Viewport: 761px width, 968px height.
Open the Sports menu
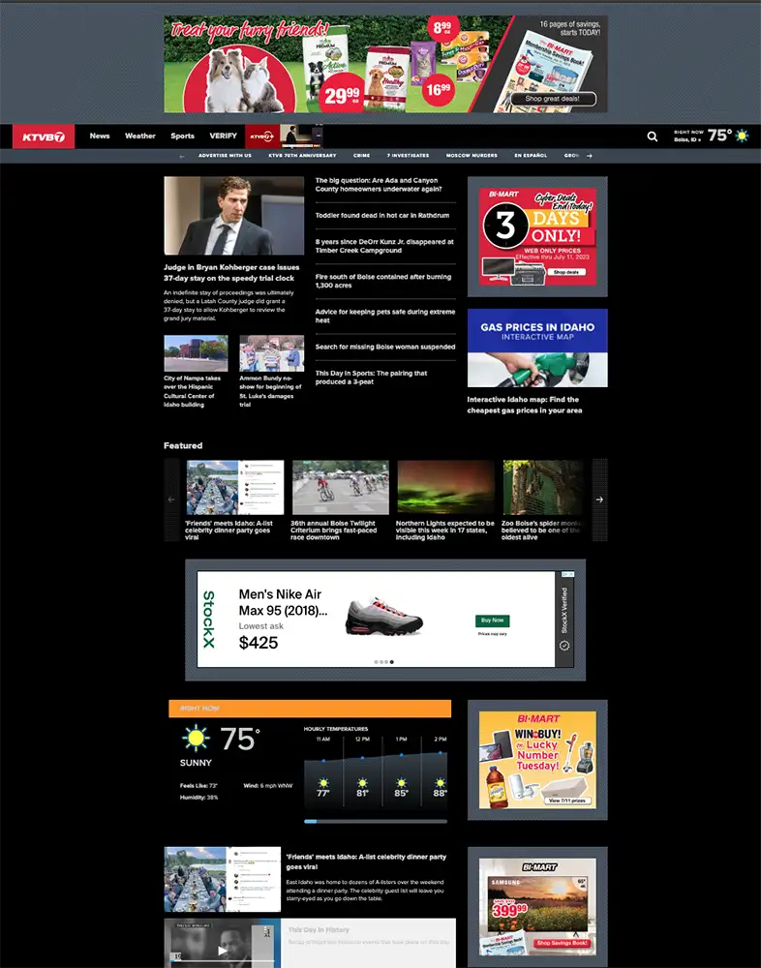(x=182, y=136)
